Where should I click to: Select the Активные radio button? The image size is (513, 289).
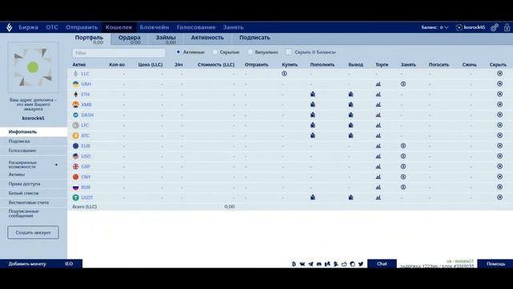(178, 51)
